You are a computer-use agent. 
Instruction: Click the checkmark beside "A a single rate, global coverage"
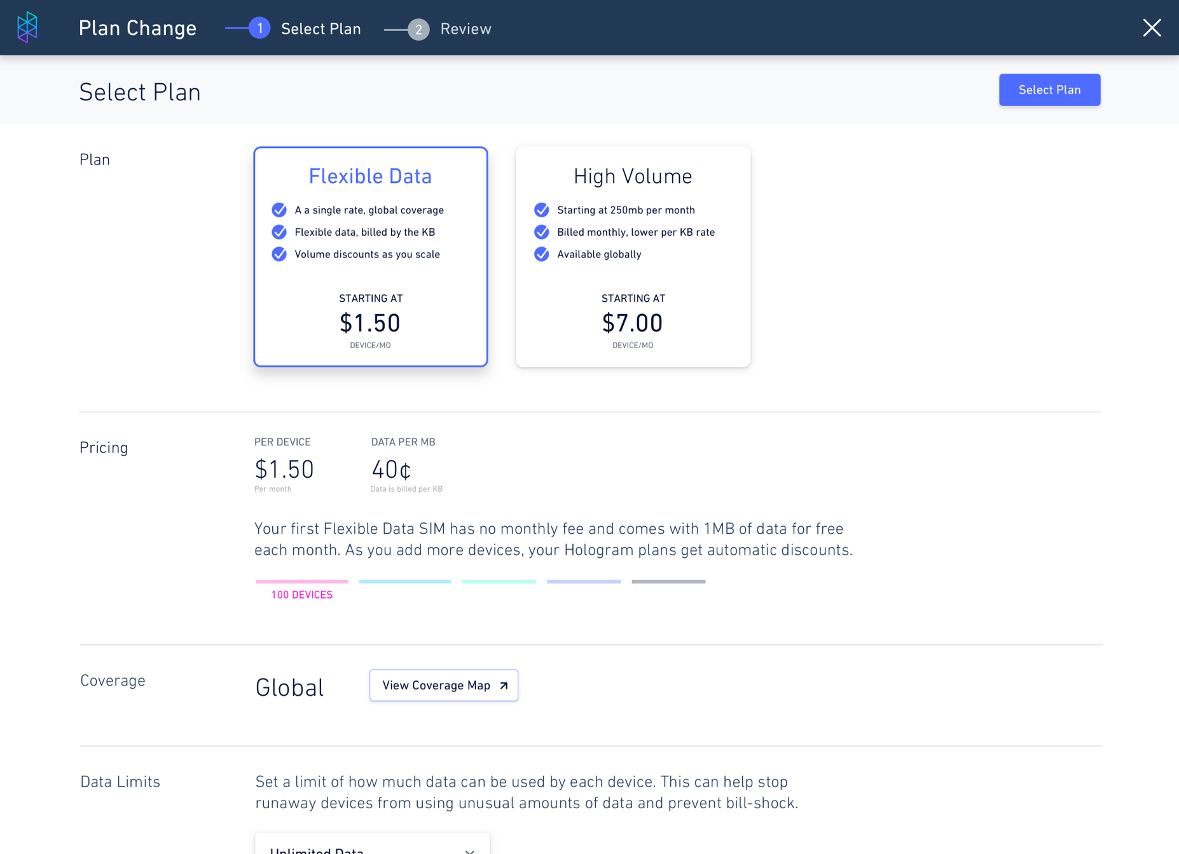(x=279, y=210)
